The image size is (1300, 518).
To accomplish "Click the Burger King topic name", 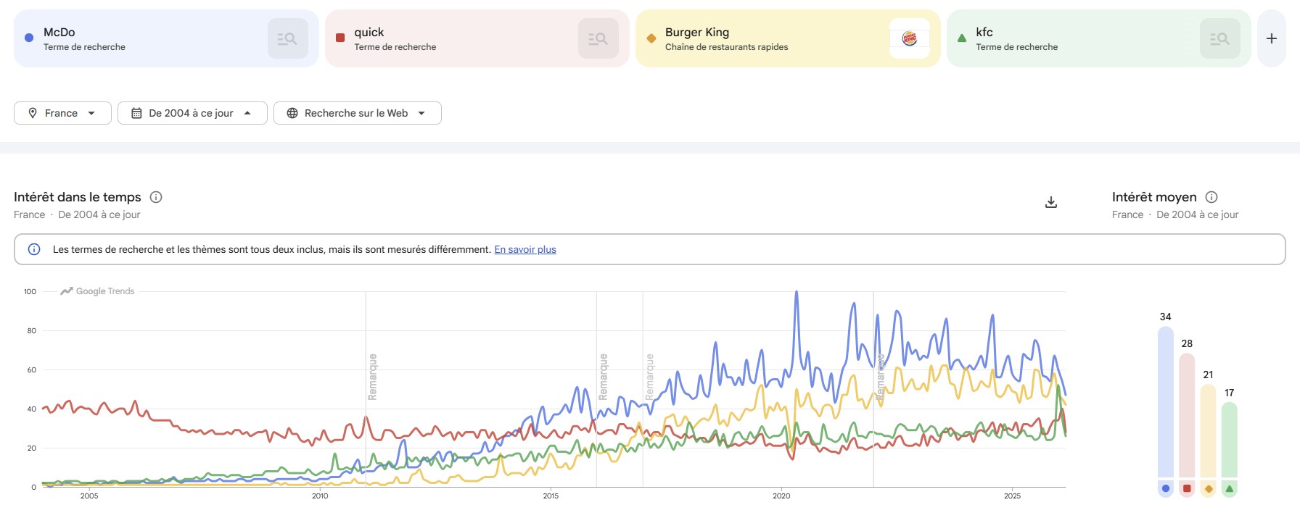I will pyautogui.click(x=697, y=33).
